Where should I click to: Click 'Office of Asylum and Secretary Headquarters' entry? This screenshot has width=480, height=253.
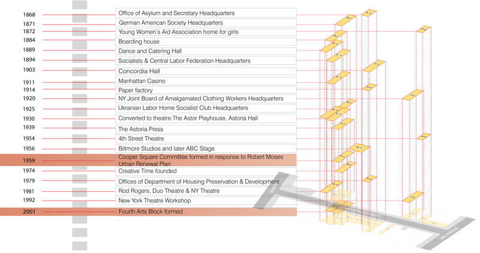(x=206, y=13)
